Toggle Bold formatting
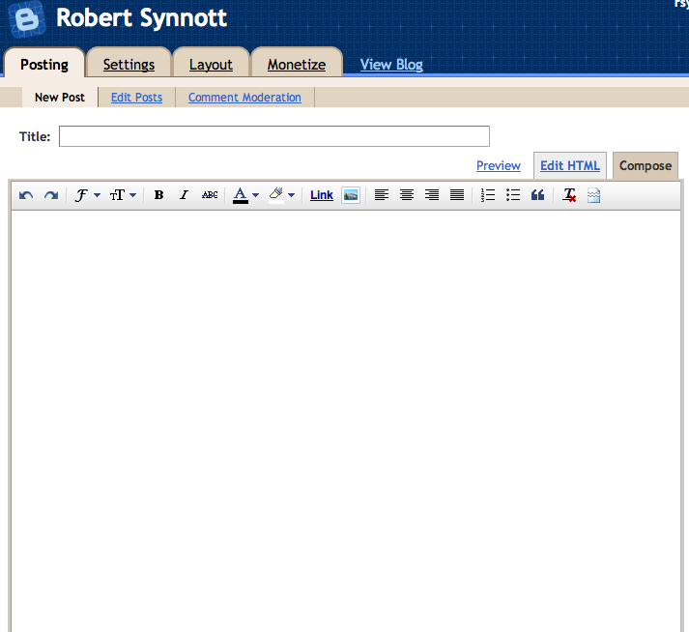Image resolution: width=689 pixels, height=632 pixels. pos(158,195)
